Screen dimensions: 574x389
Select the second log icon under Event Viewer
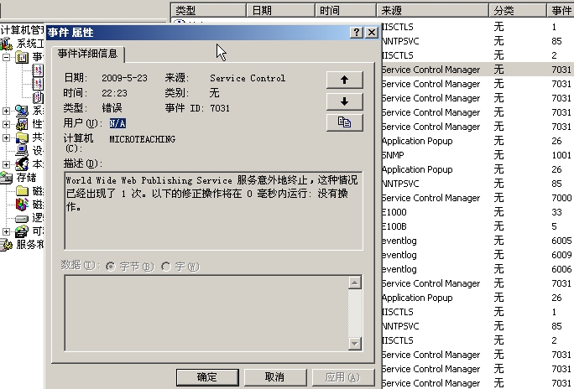pyautogui.click(x=38, y=84)
